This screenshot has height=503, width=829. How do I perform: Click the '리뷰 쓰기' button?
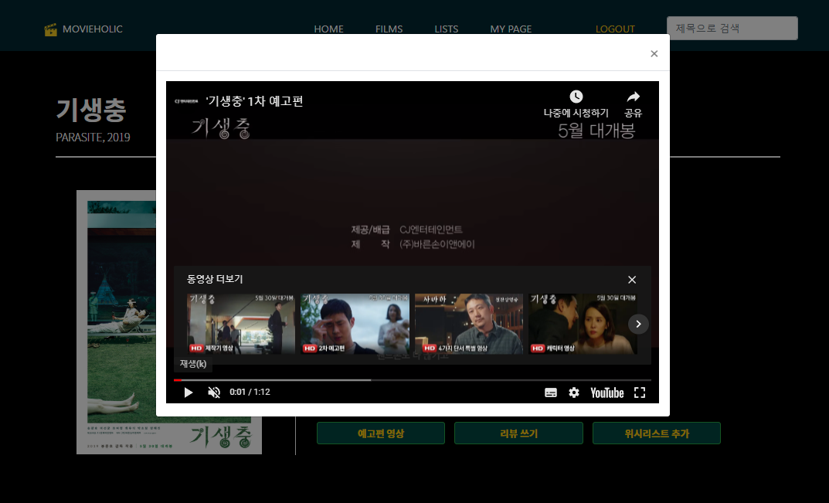pos(518,433)
